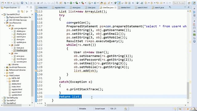197x111 pixels.
Task: Expand the Libraries node
Action: point(7,64)
